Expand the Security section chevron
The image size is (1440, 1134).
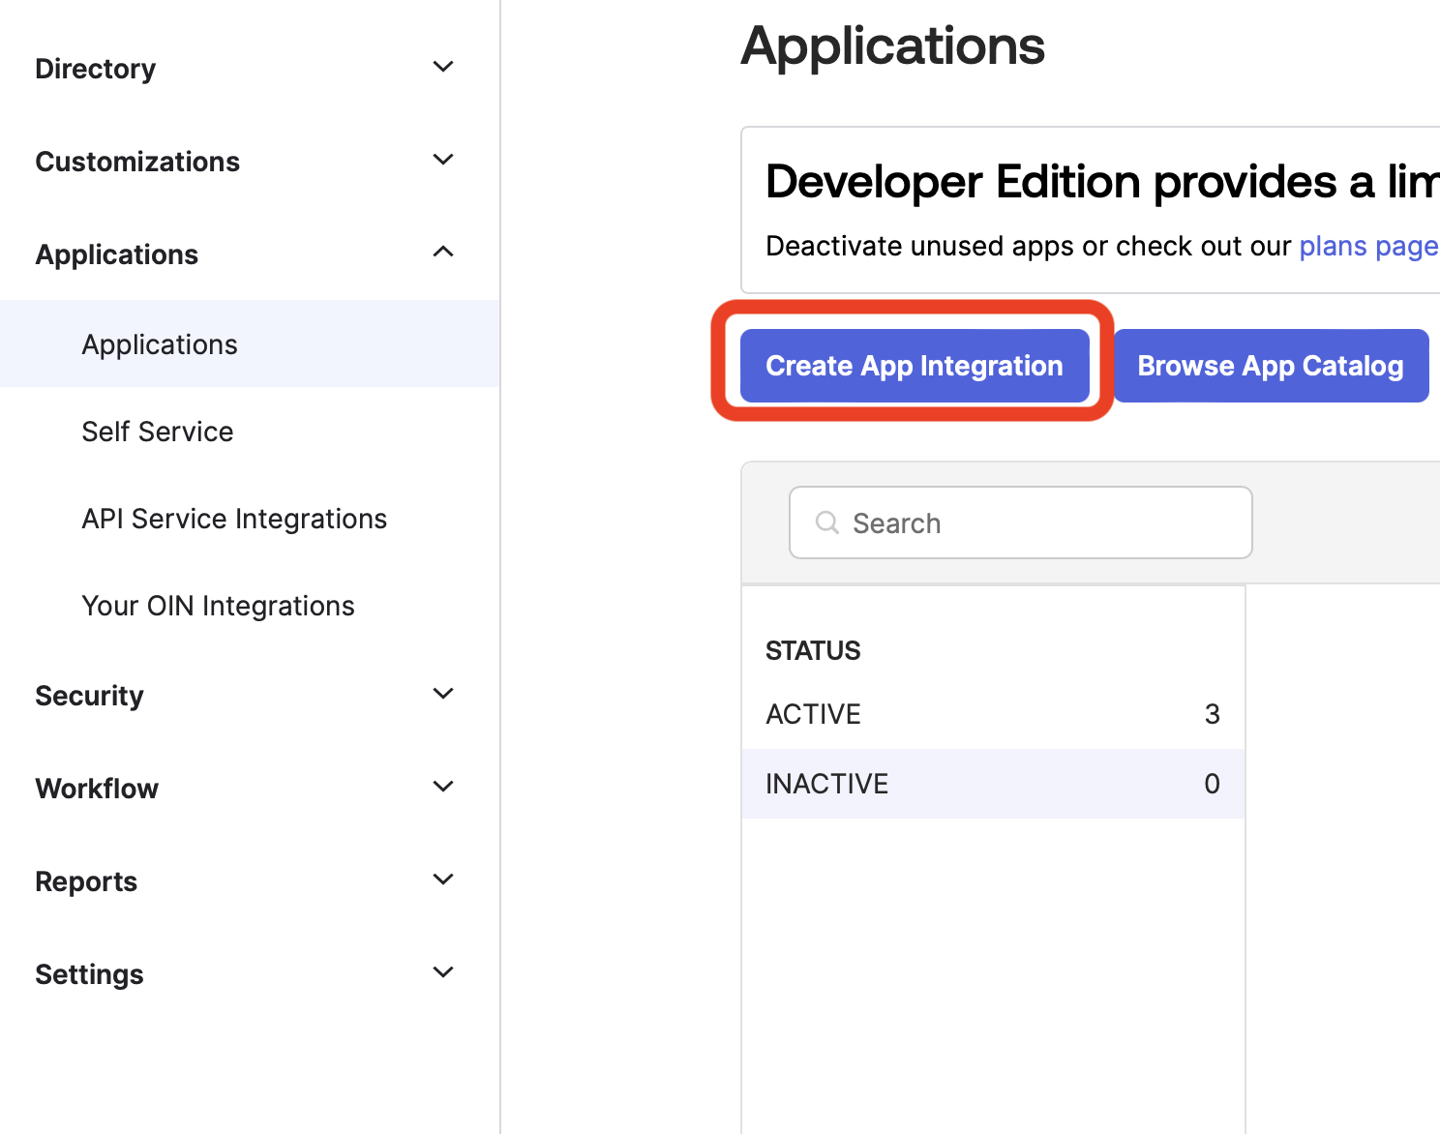[x=443, y=694]
